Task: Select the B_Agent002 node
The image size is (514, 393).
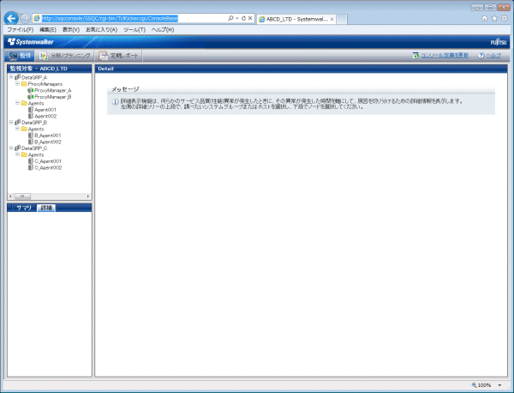Action: point(48,142)
